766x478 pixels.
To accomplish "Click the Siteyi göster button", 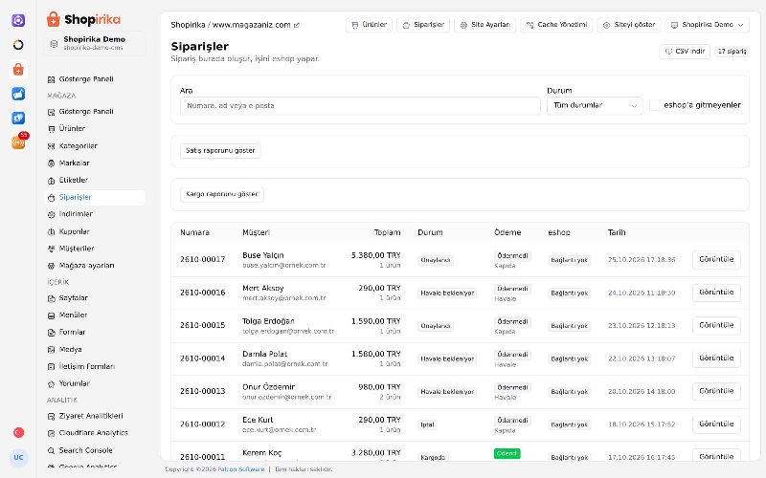I will click(629, 25).
